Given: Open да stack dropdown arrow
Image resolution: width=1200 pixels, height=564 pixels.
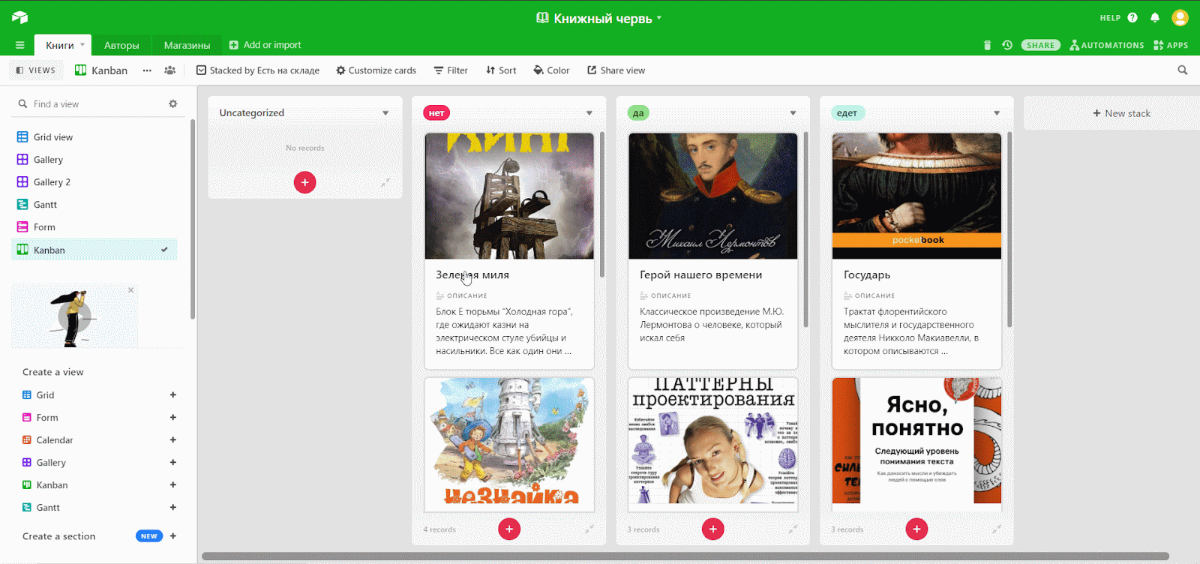Looking at the screenshot, I should (793, 113).
